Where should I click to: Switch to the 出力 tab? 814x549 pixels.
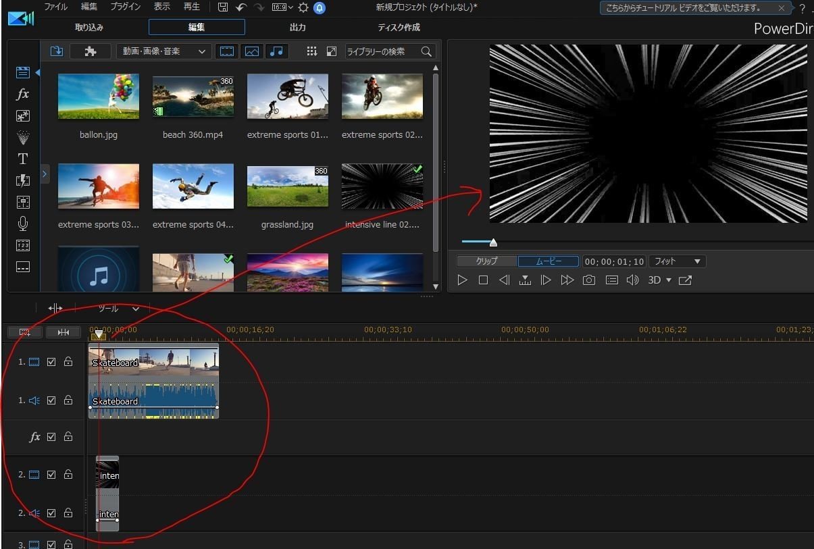click(x=297, y=28)
